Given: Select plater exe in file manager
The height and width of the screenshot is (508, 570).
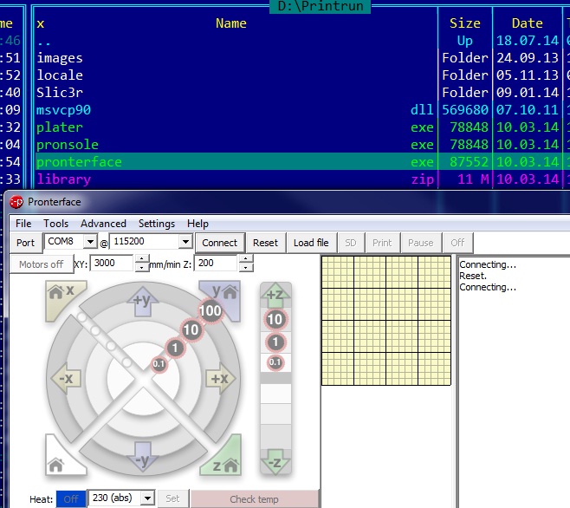Looking at the screenshot, I should (236, 127).
